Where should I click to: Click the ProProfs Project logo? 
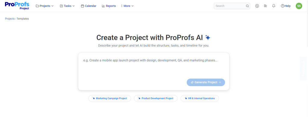pos(17,6)
